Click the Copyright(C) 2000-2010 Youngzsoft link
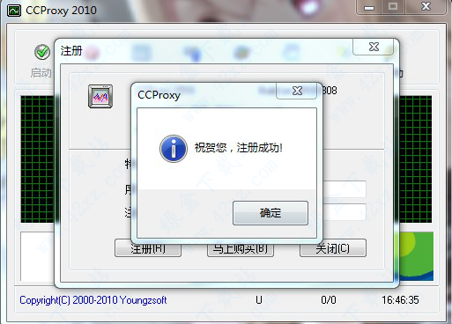This screenshot has height=324, width=452. [x=93, y=300]
